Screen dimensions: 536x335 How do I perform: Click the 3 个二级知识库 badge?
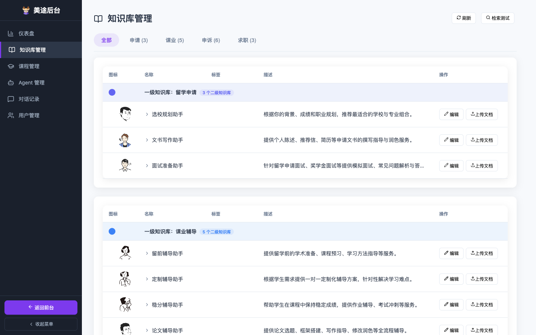point(217,93)
